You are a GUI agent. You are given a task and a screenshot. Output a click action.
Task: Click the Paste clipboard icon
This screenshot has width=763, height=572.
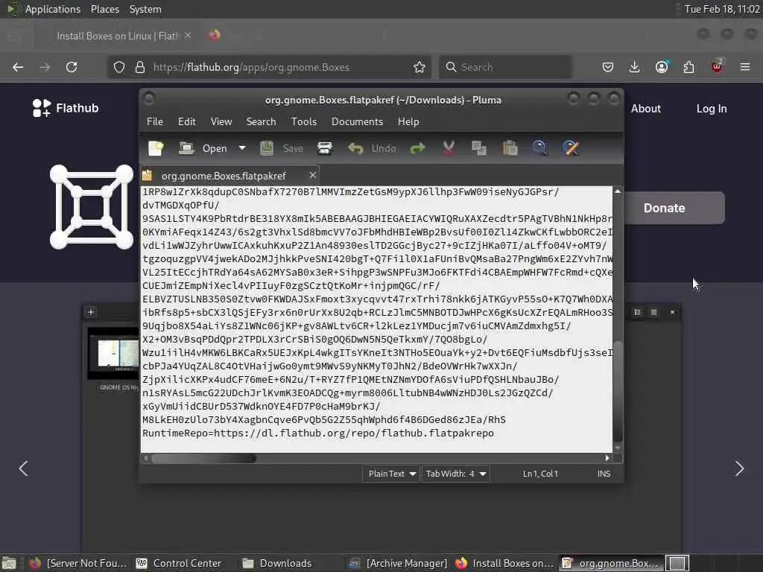tap(510, 148)
